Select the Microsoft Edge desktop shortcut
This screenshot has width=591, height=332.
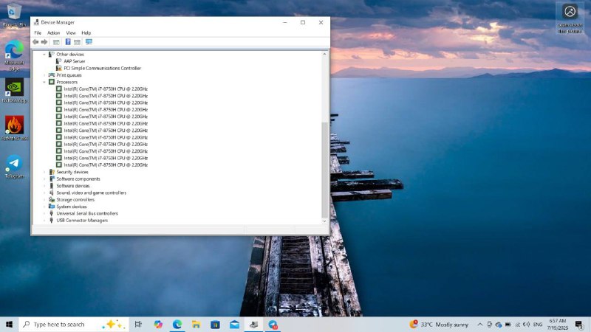tap(14, 55)
